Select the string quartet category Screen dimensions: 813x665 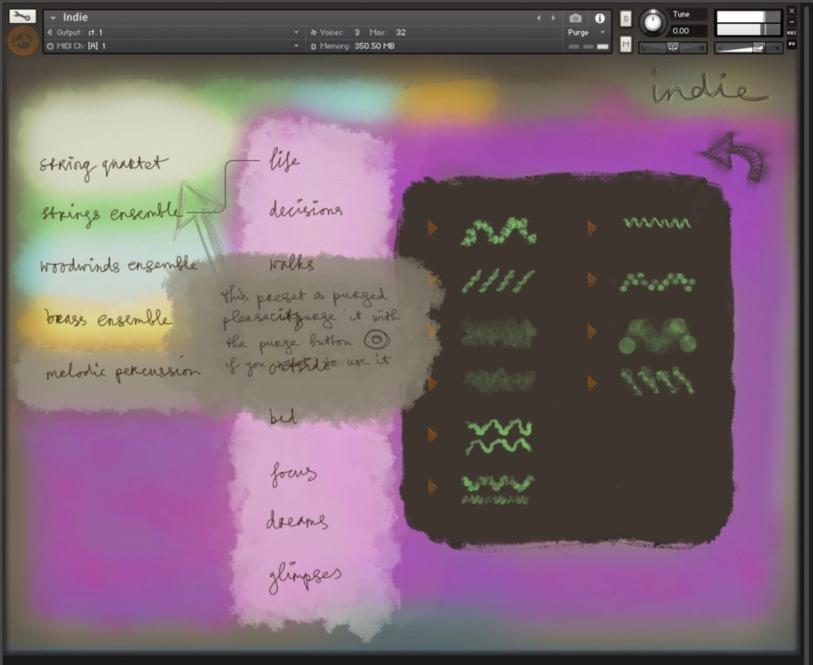[x=103, y=165]
